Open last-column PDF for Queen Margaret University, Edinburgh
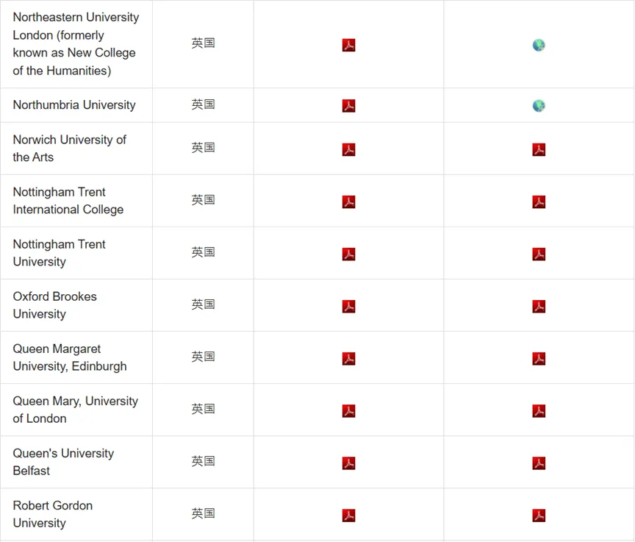Viewport: 635px width, 542px height. pyautogui.click(x=539, y=358)
